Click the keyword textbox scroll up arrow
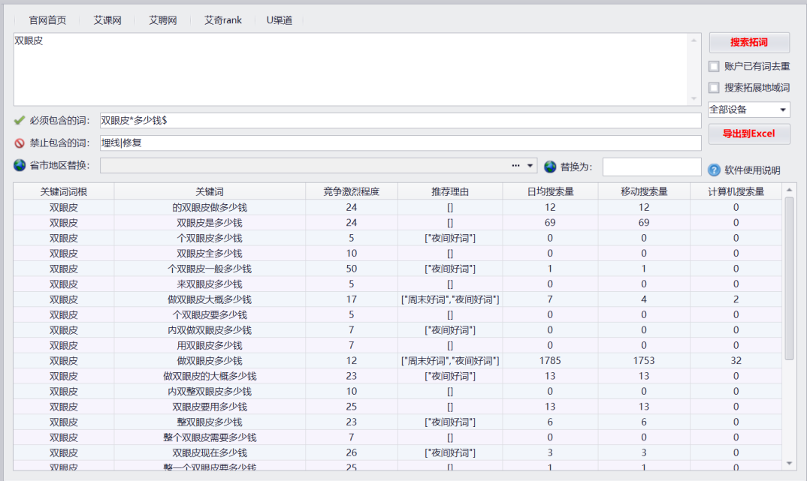Screen dimensions: 807x481 pos(694,40)
